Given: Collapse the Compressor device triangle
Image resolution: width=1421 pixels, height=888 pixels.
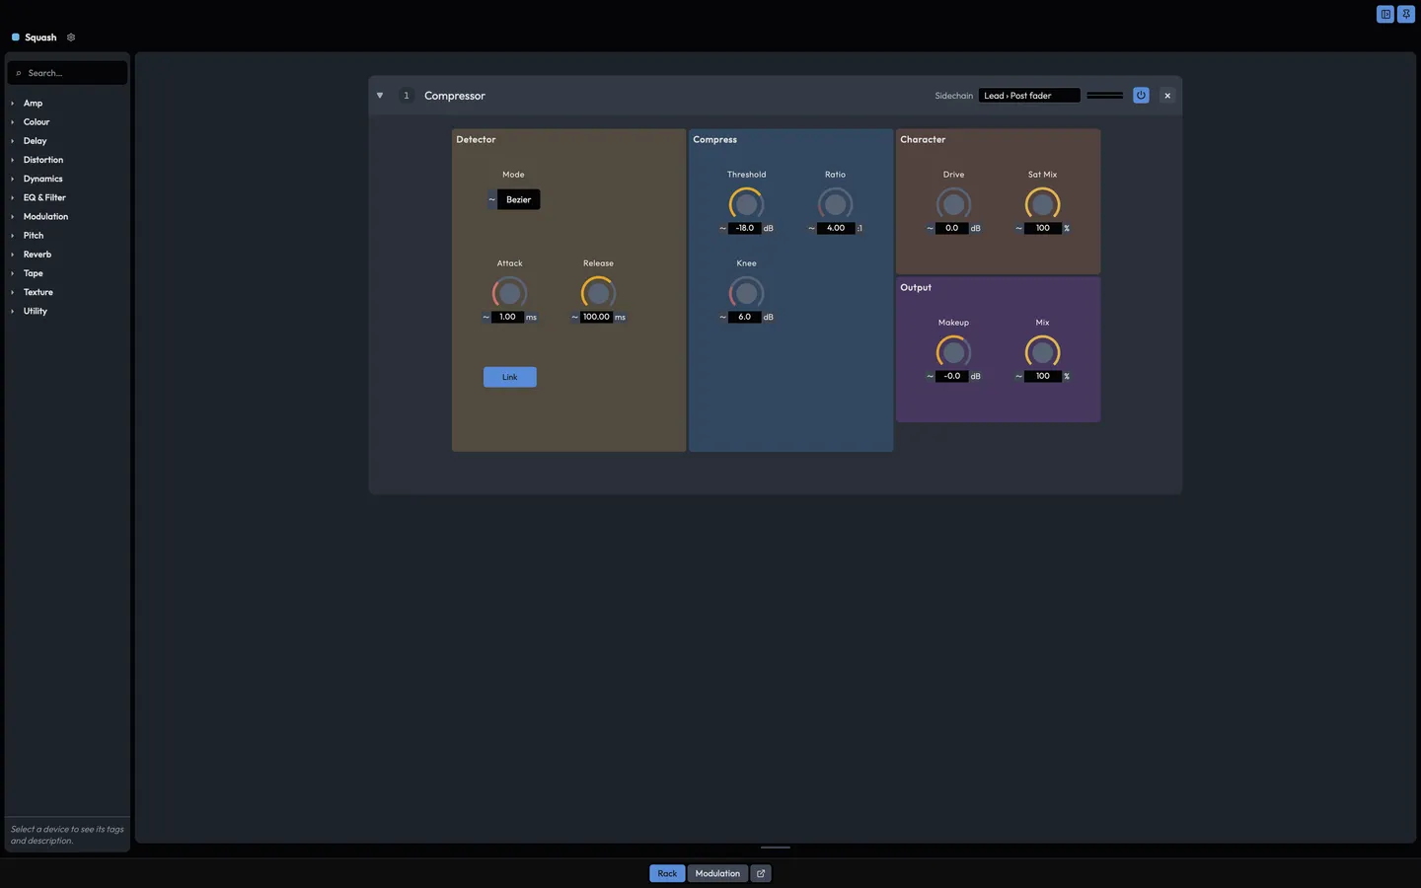Looking at the screenshot, I should pyautogui.click(x=380, y=96).
